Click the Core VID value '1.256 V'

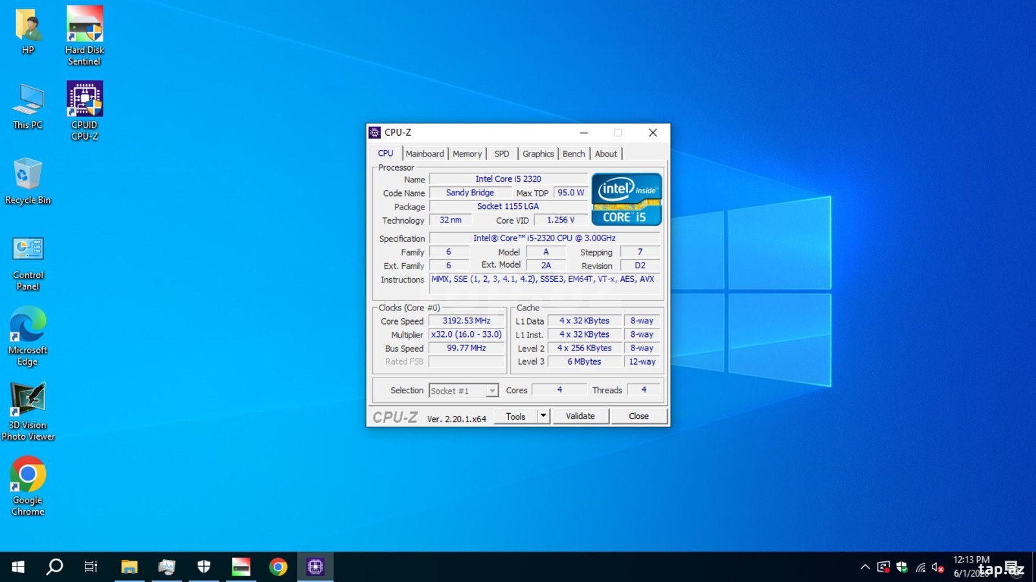point(561,220)
